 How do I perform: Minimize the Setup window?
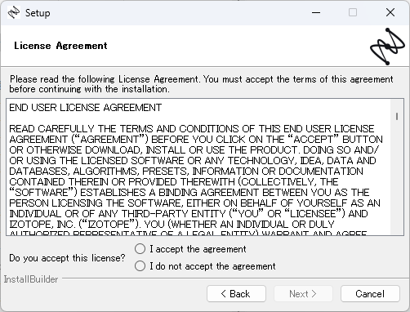coord(316,12)
